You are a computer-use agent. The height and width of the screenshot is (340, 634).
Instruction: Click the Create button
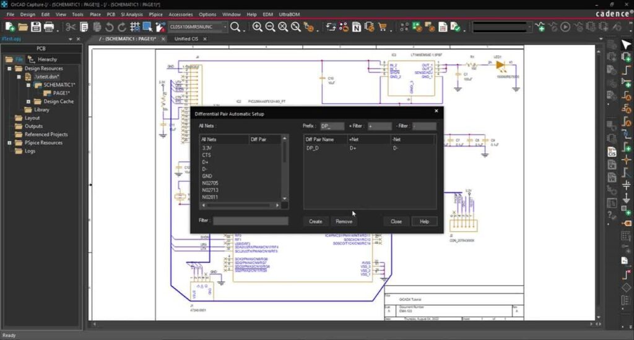point(315,221)
